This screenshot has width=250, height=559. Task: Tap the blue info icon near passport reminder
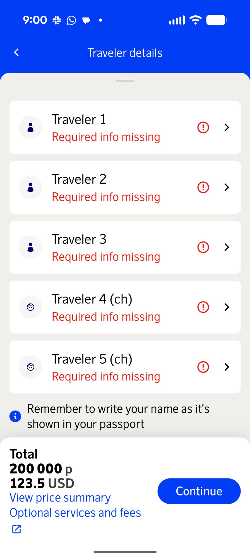click(15, 416)
